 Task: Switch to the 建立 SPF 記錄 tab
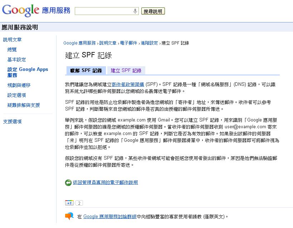[x=126, y=71]
